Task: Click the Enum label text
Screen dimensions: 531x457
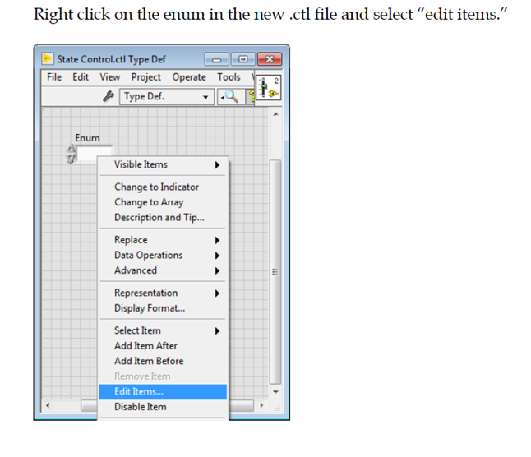Action: (87, 138)
